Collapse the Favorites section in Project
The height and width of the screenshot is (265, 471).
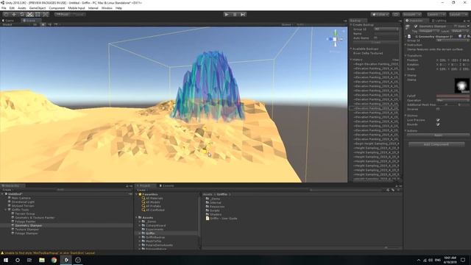tap(136, 194)
